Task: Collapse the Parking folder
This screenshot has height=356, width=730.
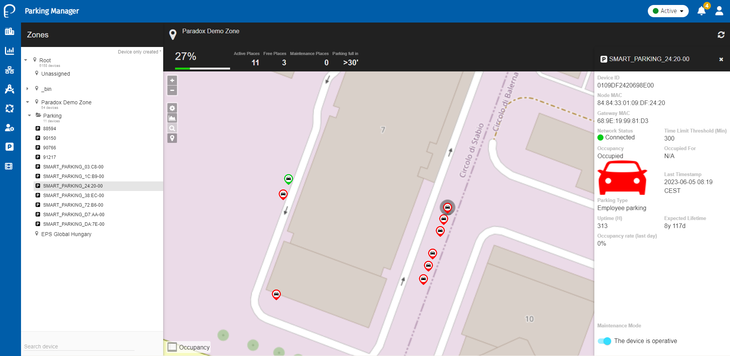Action: [x=29, y=115]
